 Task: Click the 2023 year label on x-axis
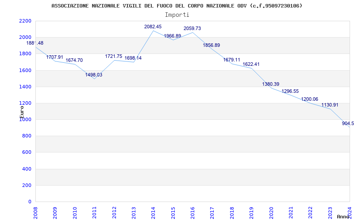tap(330, 213)
